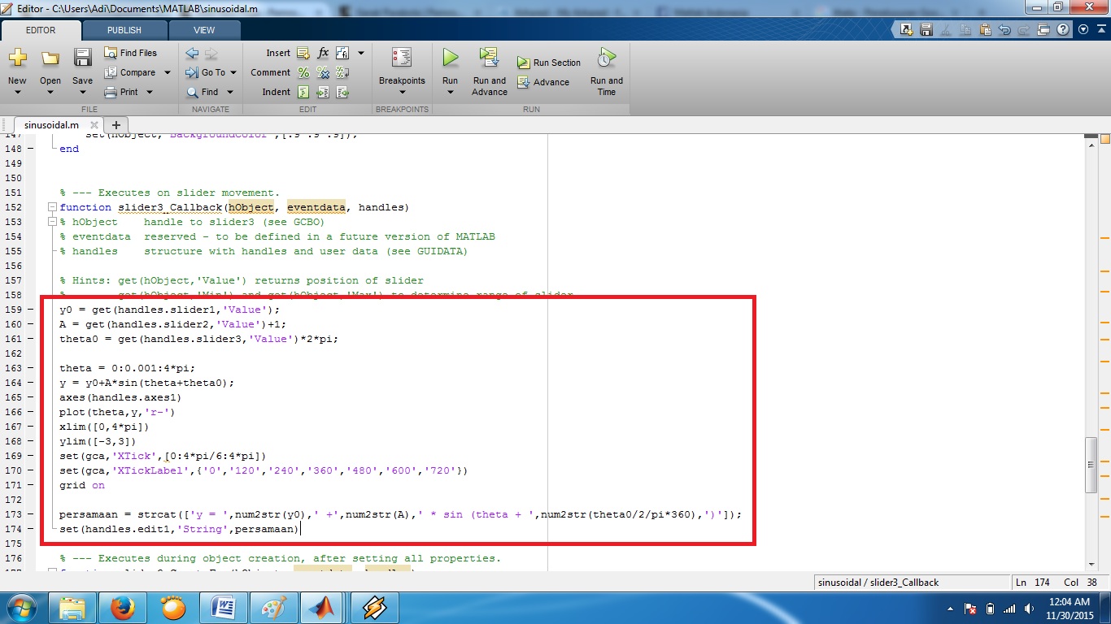This screenshot has height=624, width=1111.
Task: Collapse the slider3_Callback function fold marker
Action: [53, 207]
